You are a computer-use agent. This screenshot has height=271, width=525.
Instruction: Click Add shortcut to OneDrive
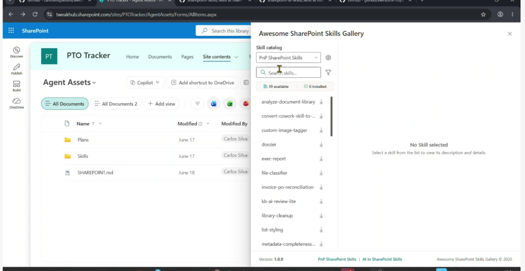pyautogui.click(x=203, y=82)
